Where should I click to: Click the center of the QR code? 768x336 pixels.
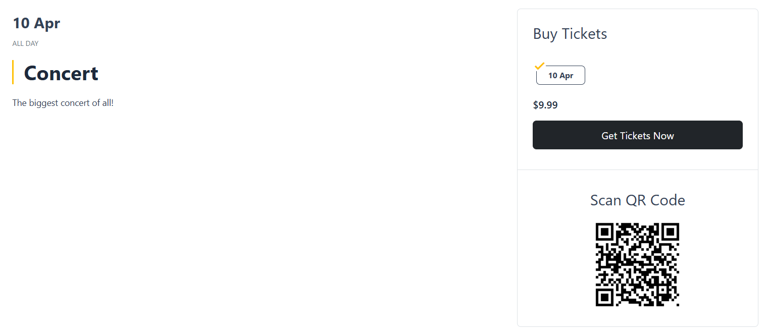click(637, 264)
